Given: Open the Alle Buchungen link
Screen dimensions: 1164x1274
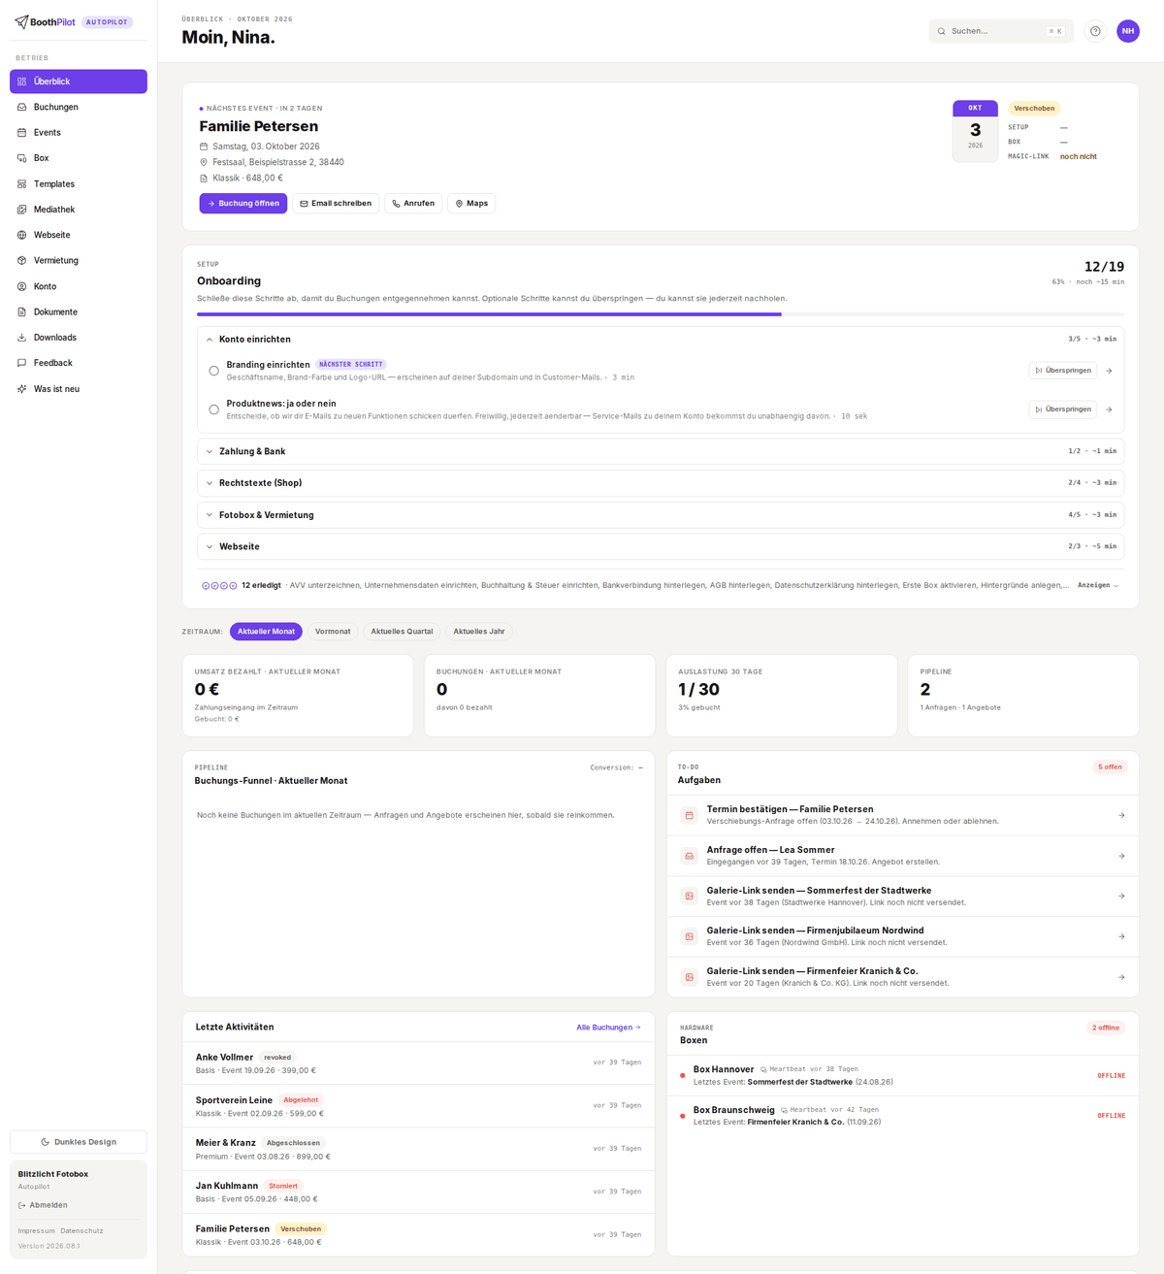Looking at the screenshot, I should (608, 1028).
